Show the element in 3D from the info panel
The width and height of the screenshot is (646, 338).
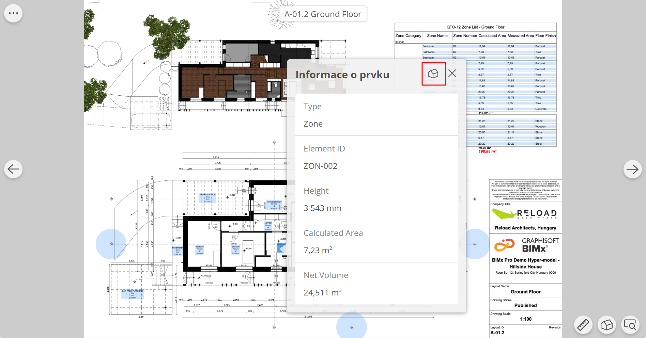(433, 74)
